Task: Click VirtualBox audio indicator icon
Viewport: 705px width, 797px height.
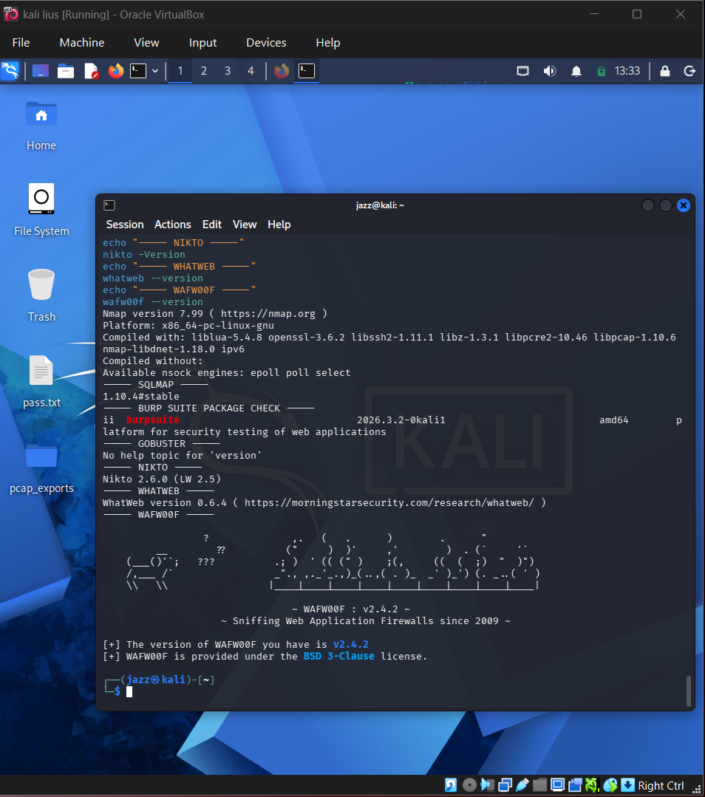Action: click(487, 785)
